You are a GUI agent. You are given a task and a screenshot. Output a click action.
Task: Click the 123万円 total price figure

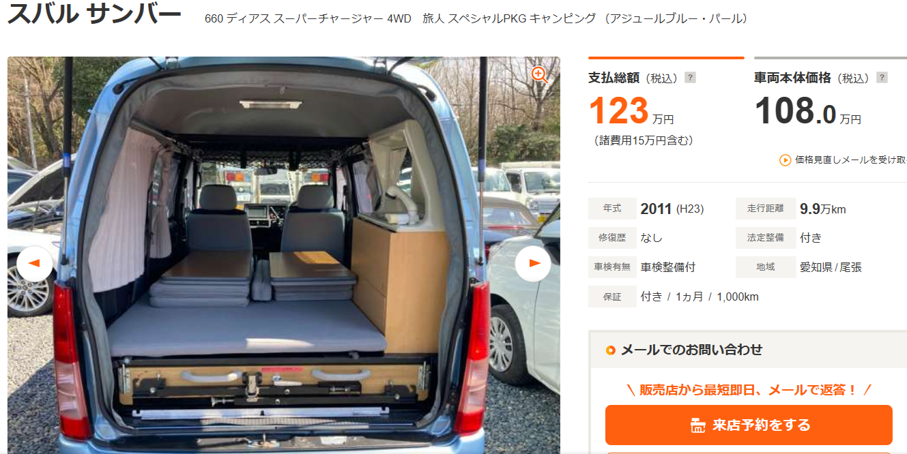pos(631,111)
